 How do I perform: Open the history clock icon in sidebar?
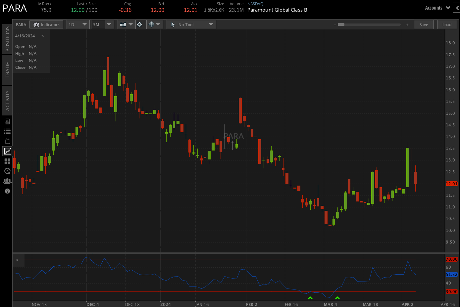7,171
